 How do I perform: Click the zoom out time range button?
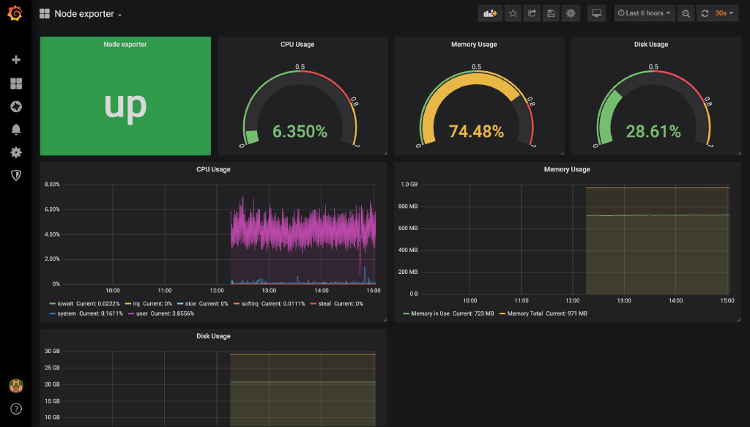click(686, 13)
